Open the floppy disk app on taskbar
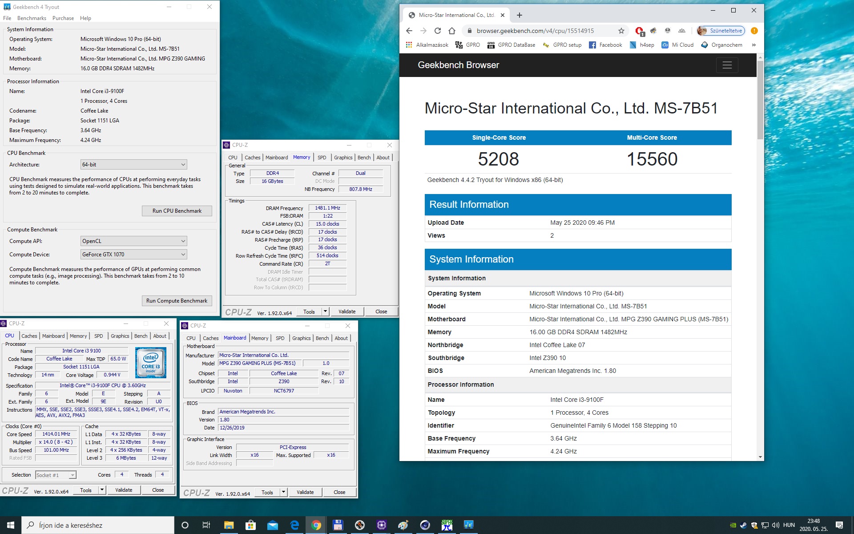This screenshot has width=854, height=534. 338,525
